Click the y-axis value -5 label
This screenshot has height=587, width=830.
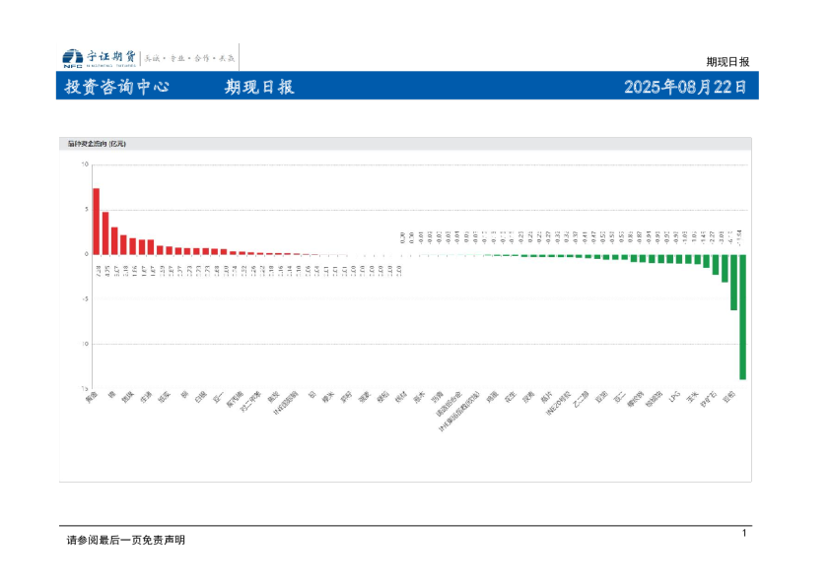point(84,298)
